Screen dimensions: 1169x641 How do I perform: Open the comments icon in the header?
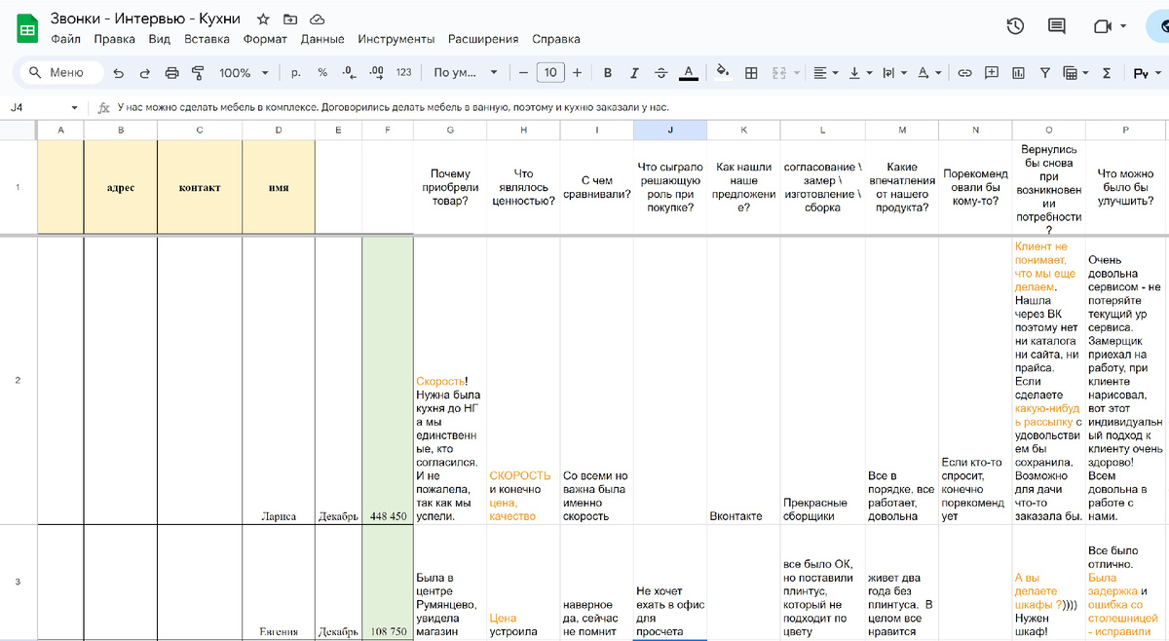(x=1057, y=26)
